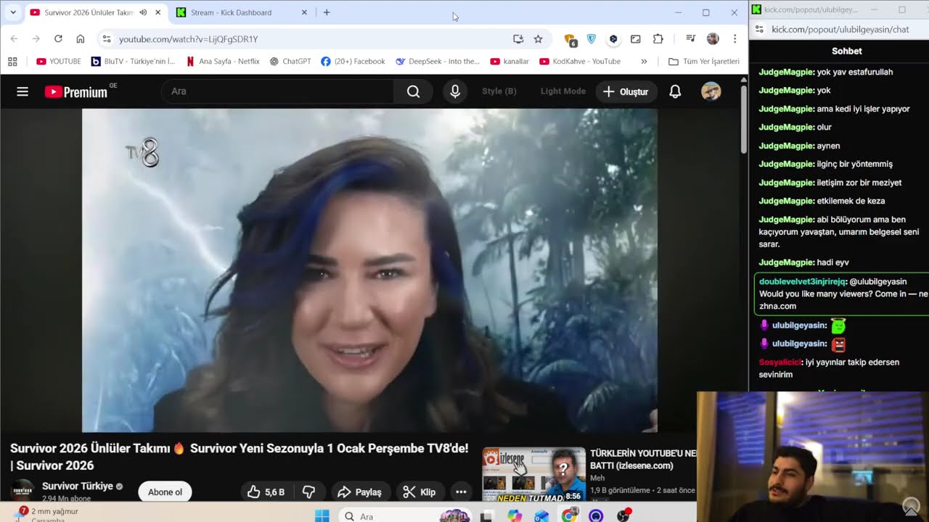Open the orange shield extension with badge 6
Image resolution: width=929 pixels, height=522 pixels.
tap(570, 39)
